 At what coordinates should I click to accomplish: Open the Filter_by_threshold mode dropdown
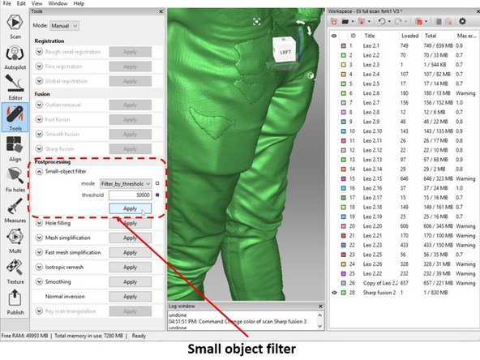tap(126, 184)
